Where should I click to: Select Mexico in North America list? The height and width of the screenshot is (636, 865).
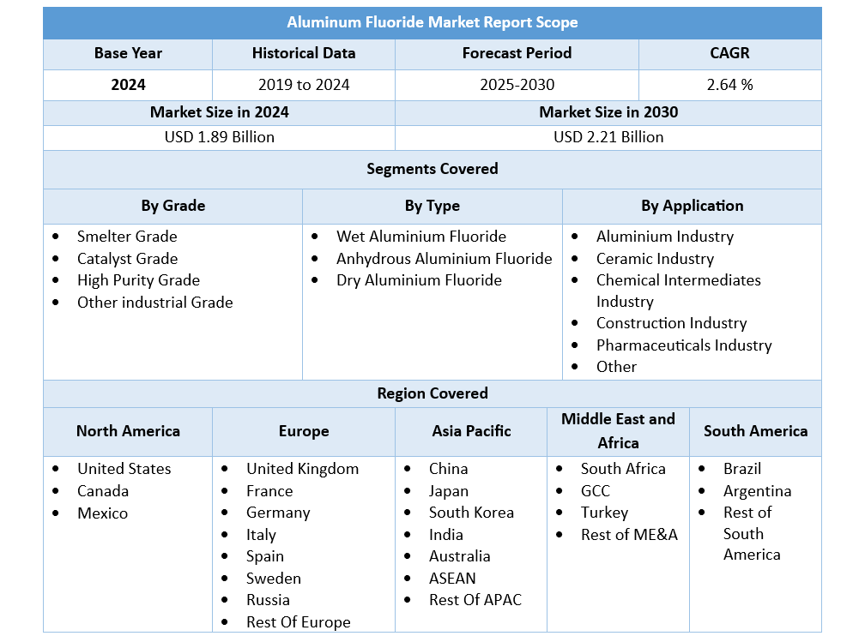(x=103, y=513)
